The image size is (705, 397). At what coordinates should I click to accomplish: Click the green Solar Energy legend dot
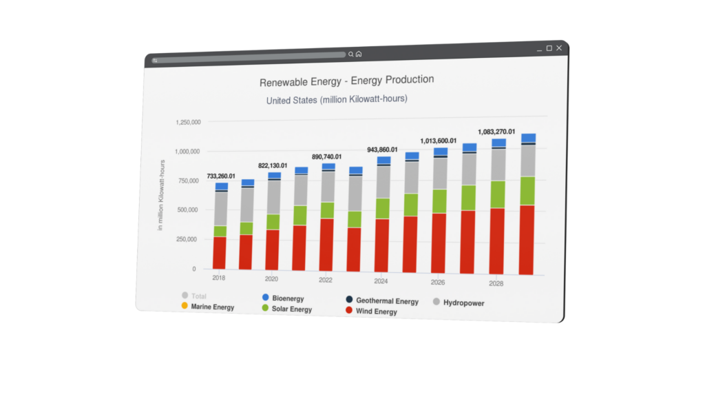tap(265, 306)
